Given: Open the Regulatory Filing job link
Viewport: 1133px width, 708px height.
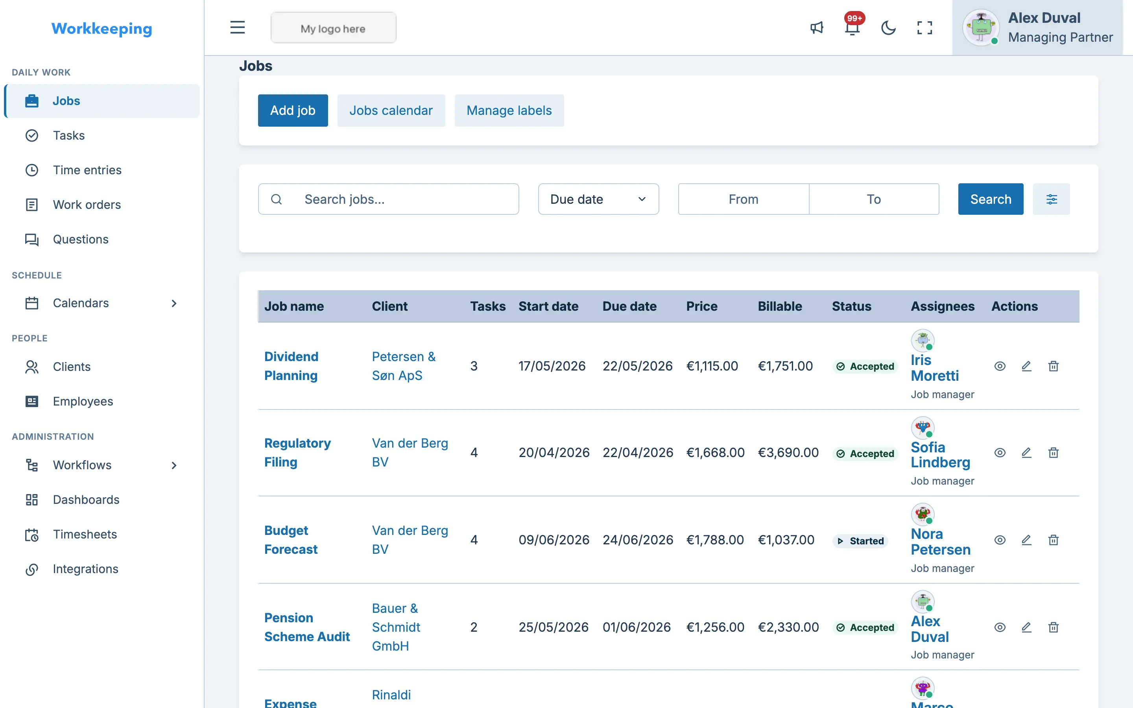Looking at the screenshot, I should [297, 453].
